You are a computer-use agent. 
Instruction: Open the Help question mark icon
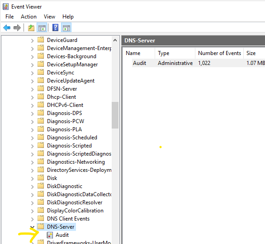coord(55,28)
